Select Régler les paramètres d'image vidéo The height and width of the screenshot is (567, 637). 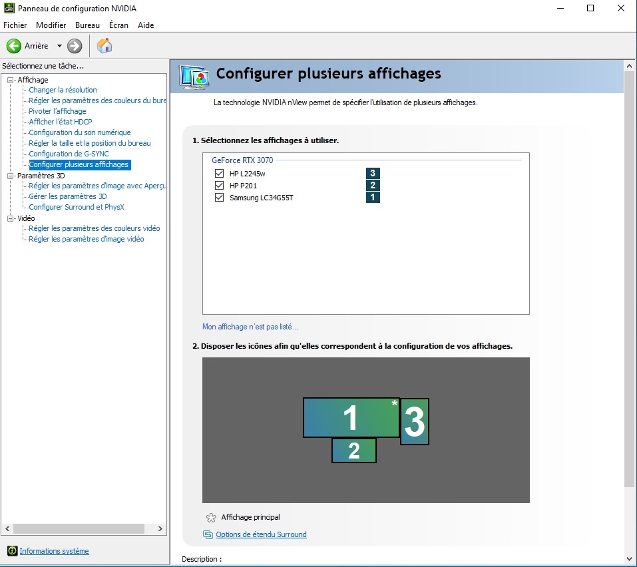click(86, 239)
